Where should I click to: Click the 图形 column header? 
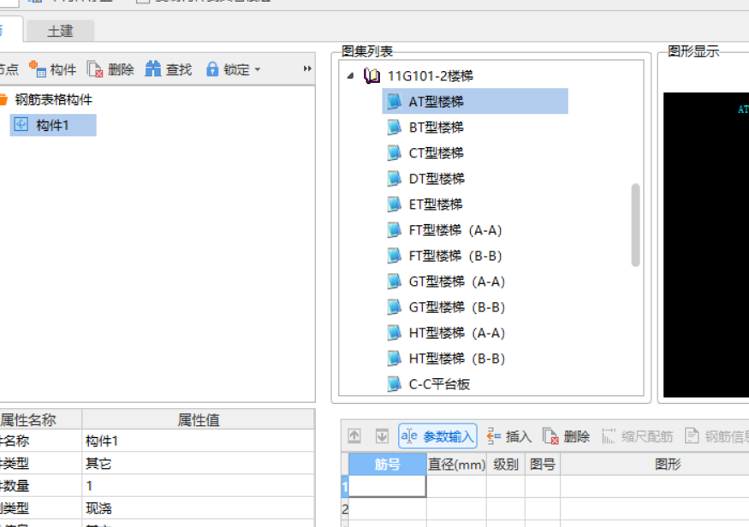[x=668, y=464]
